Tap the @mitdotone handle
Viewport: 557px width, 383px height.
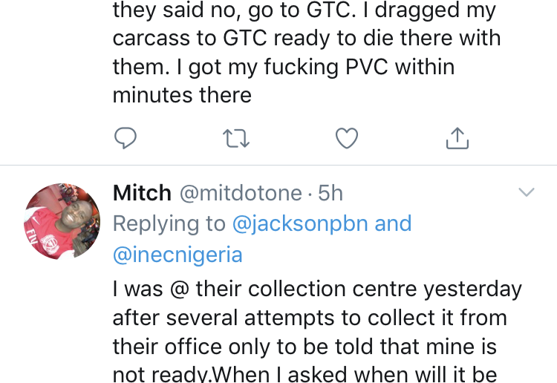point(241,194)
